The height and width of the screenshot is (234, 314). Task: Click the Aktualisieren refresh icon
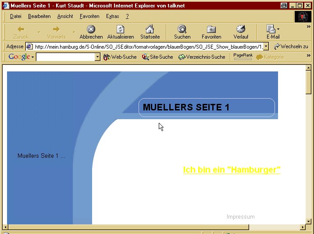120,29
